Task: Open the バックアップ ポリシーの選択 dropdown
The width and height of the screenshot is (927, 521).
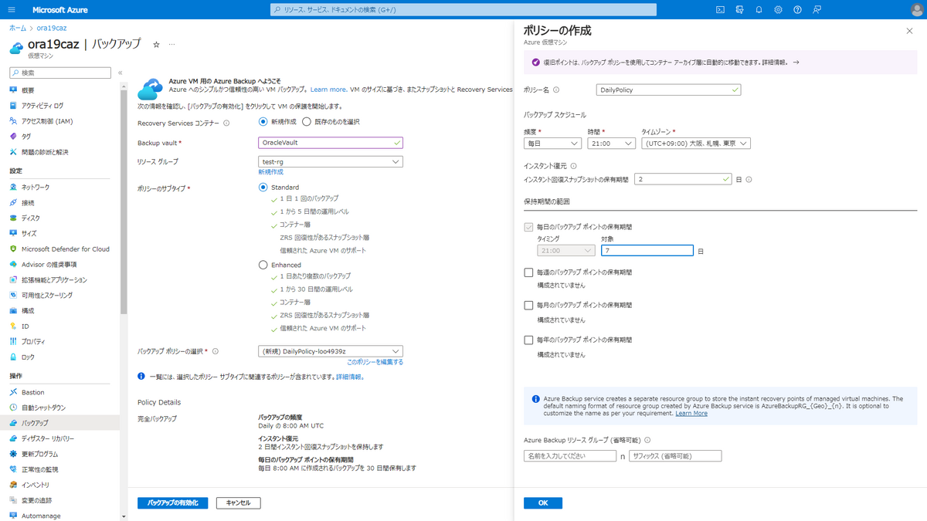Action: [x=331, y=351]
